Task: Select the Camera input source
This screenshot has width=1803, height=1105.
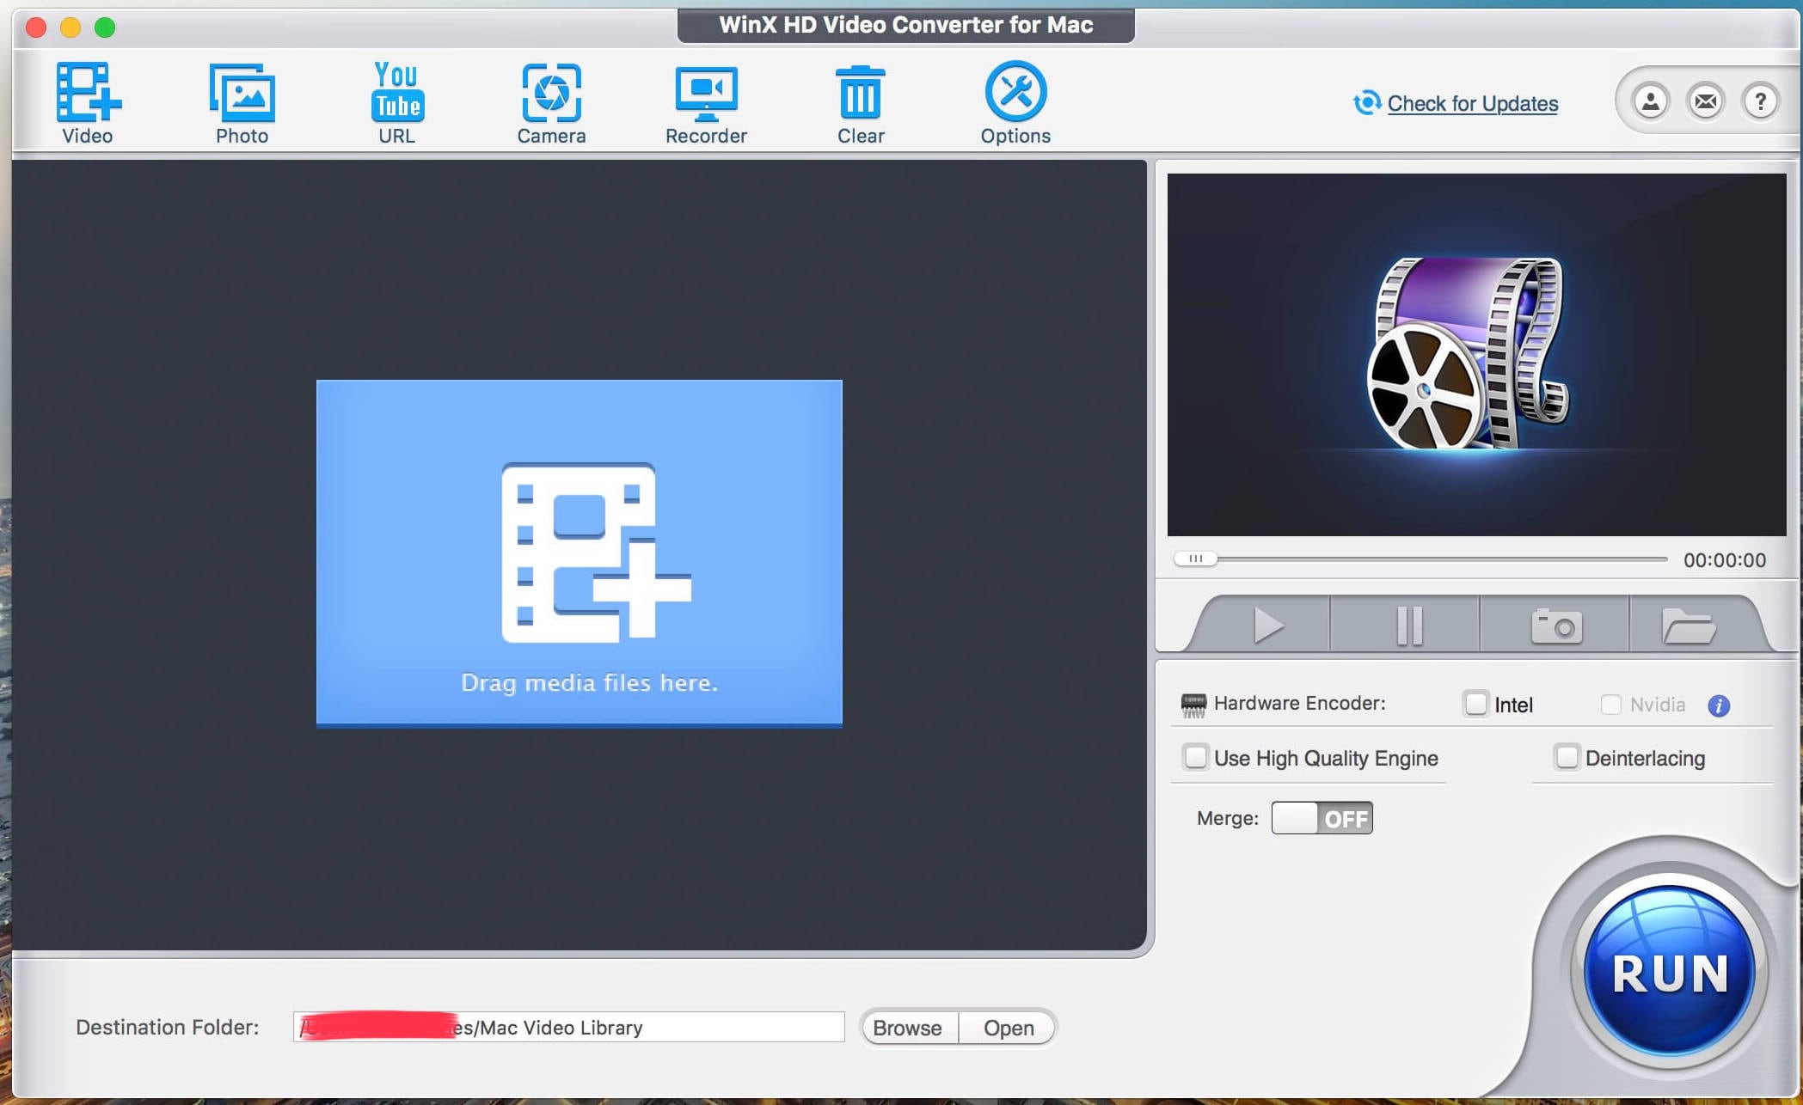Action: pyautogui.click(x=550, y=103)
